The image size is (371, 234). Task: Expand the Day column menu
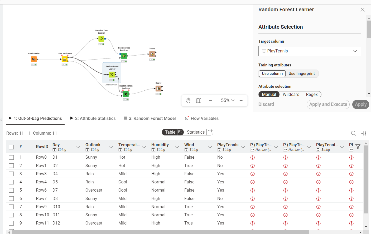pyautogui.click(x=78, y=147)
